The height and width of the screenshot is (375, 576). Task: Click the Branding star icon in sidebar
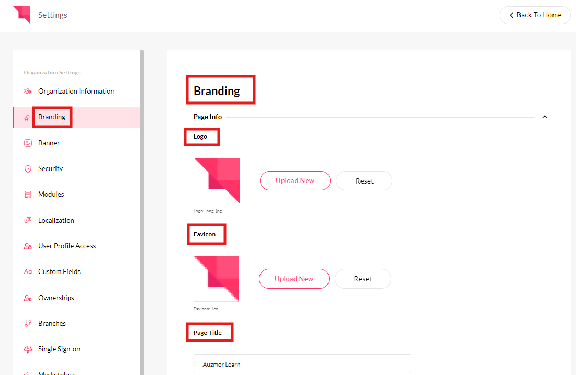[27, 118]
